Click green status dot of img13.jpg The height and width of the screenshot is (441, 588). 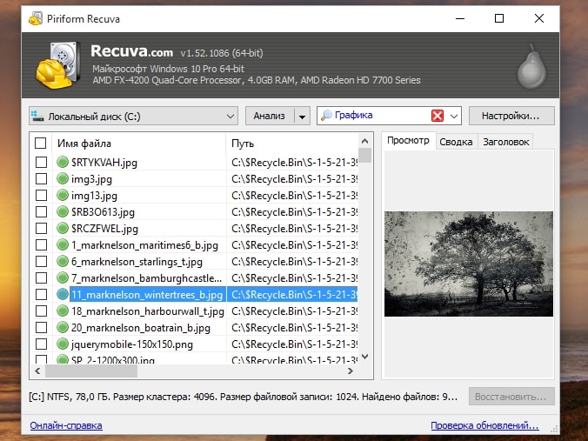[x=63, y=195]
